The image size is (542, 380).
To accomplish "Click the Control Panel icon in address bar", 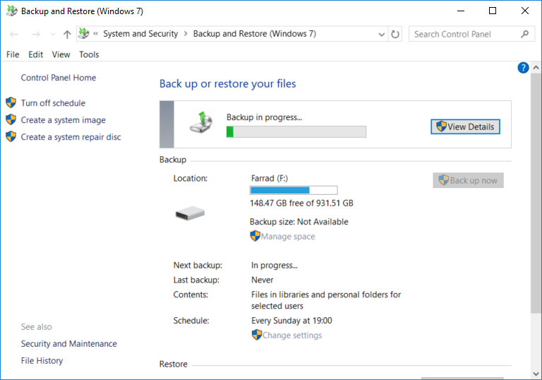I will (x=85, y=34).
